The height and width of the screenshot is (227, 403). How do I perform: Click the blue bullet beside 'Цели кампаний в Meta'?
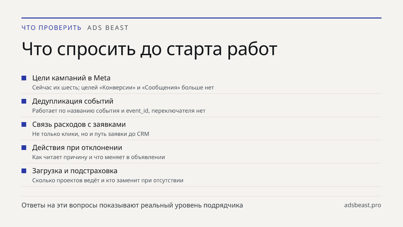point(24,78)
